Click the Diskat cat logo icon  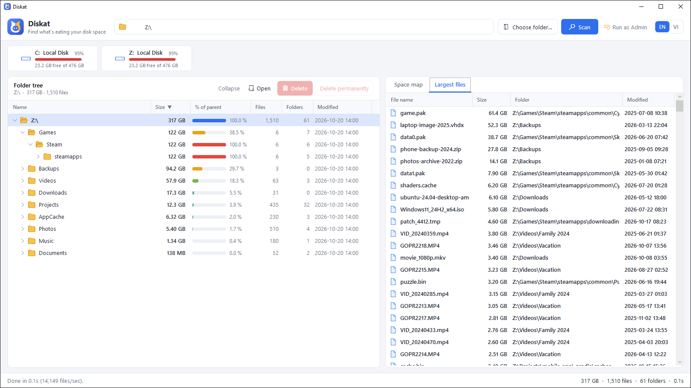[16, 27]
